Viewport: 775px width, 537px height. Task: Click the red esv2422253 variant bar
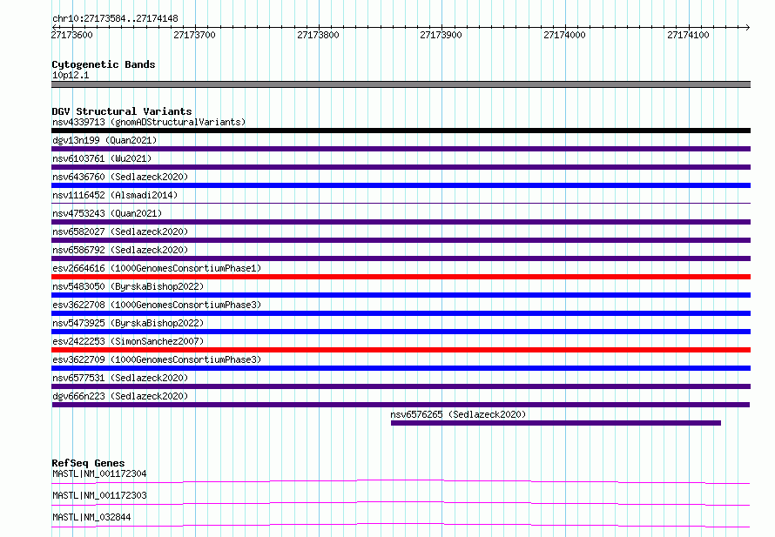(401, 350)
